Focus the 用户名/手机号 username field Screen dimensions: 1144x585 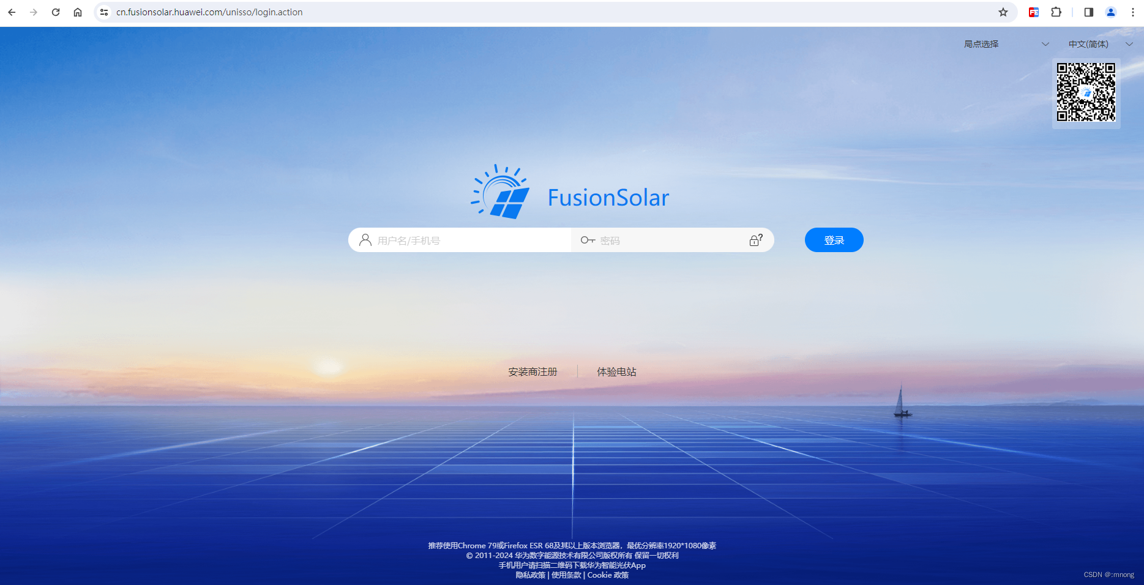tap(460, 240)
